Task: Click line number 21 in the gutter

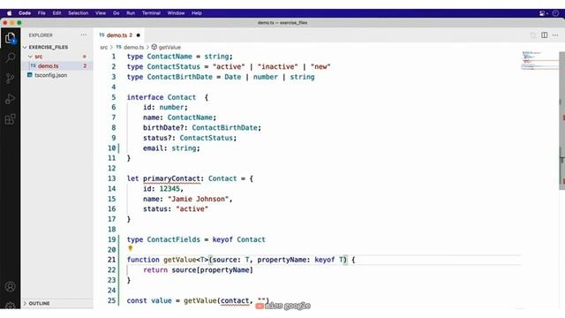Action: tap(112, 260)
